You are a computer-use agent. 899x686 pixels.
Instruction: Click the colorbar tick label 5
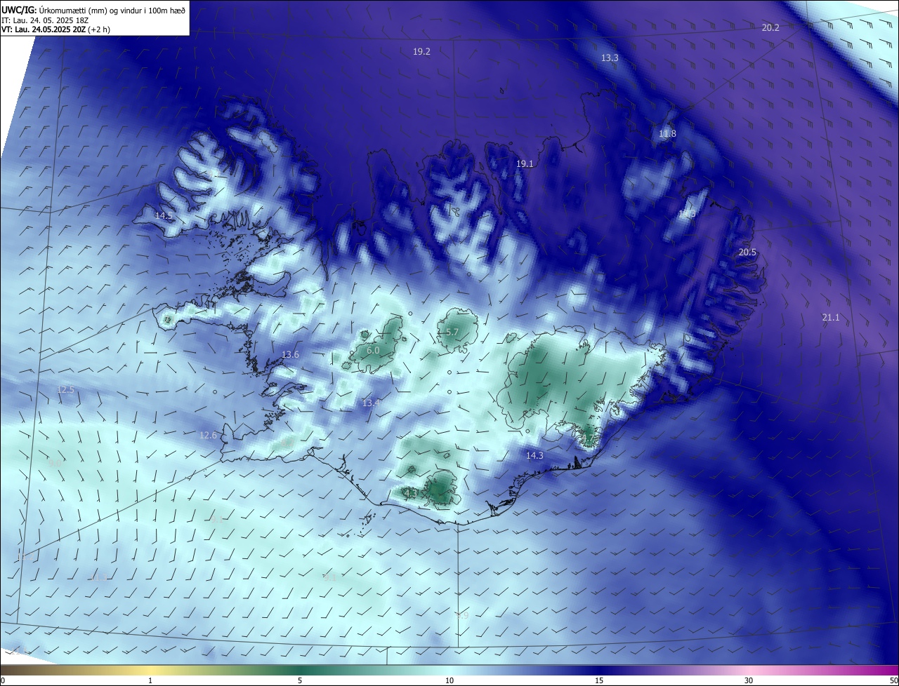click(300, 680)
